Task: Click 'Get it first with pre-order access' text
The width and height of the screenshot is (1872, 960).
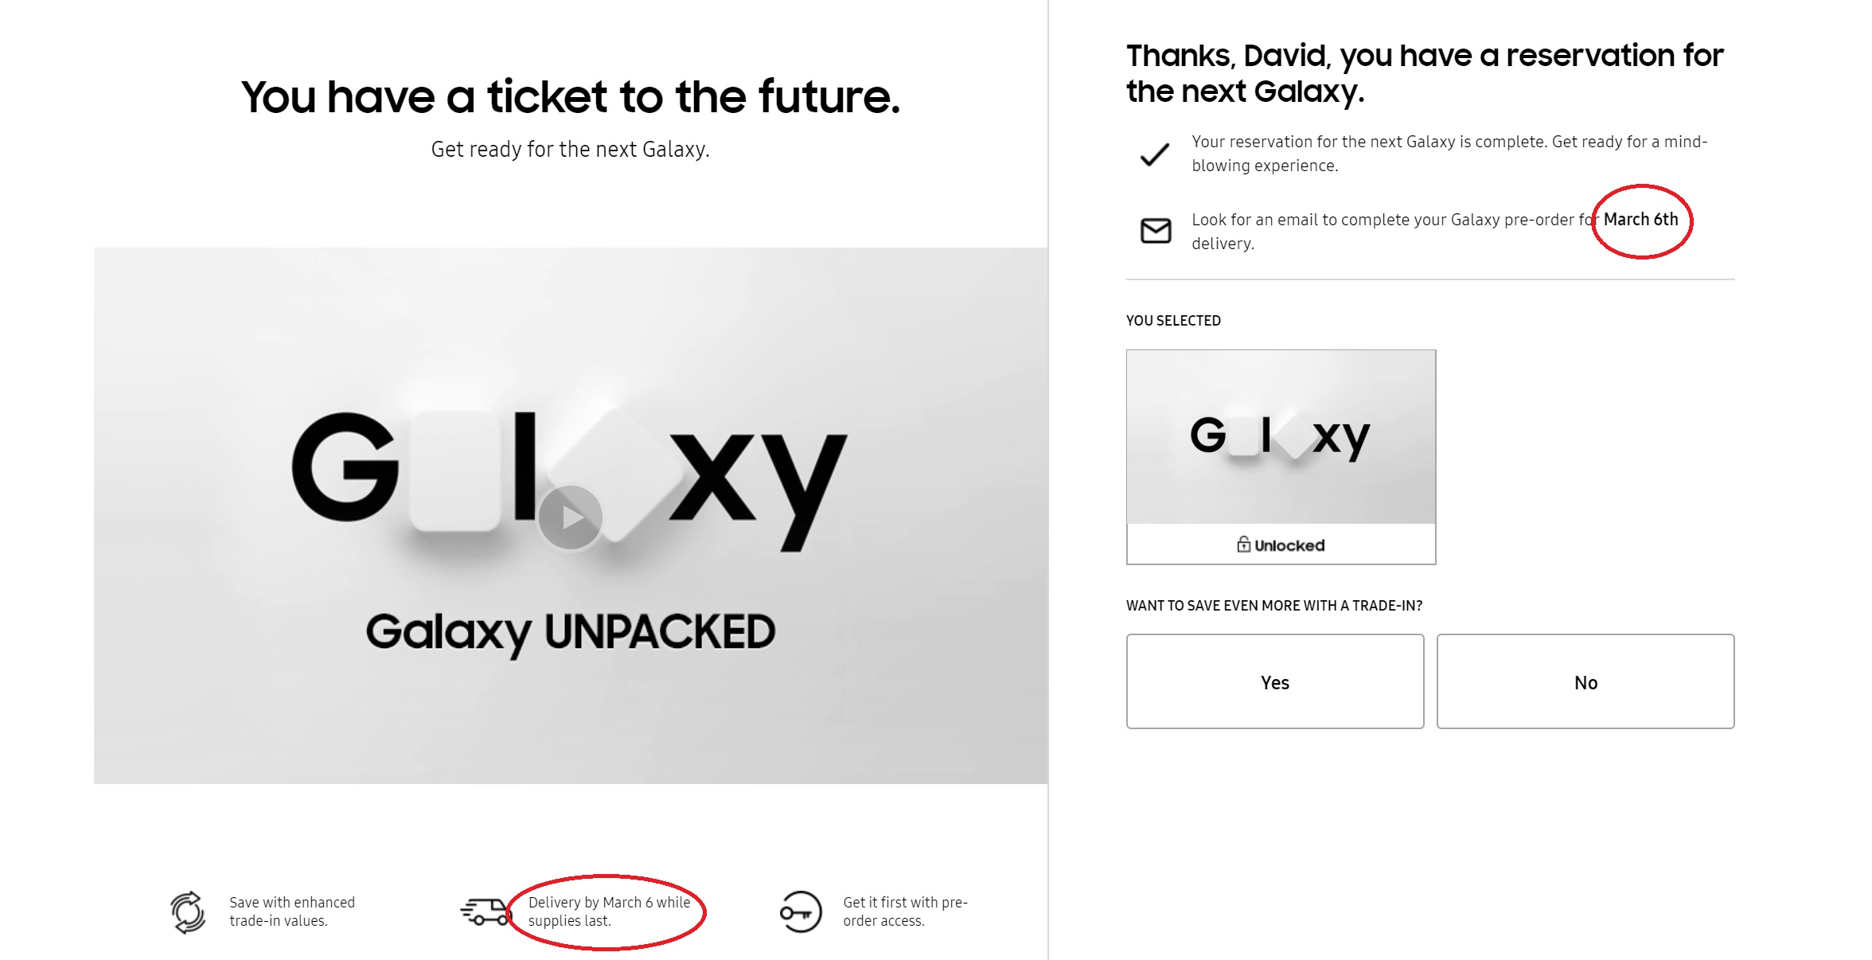Action: point(906,911)
